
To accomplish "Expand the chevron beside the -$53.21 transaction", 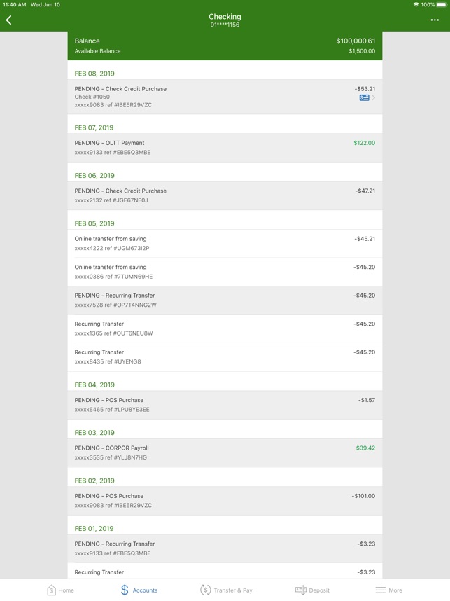I will coord(374,98).
